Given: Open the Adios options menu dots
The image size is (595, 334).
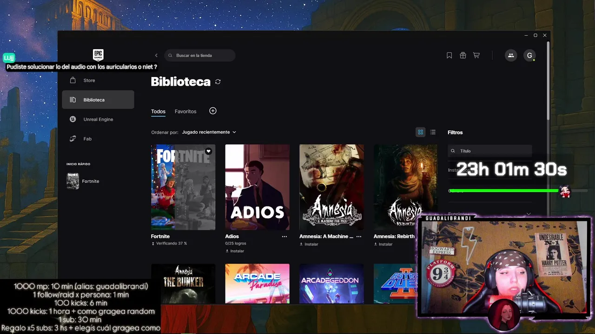Looking at the screenshot, I should (x=284, y=237).
